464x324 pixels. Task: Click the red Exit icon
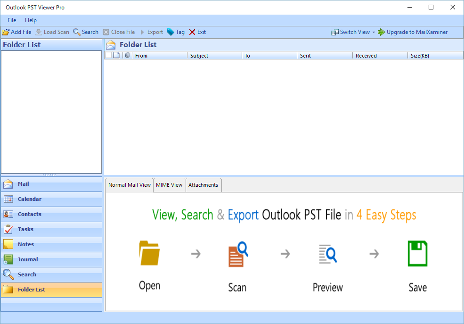point(192,32)
